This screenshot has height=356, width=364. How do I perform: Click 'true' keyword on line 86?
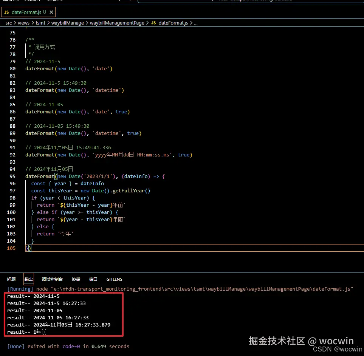121,111
